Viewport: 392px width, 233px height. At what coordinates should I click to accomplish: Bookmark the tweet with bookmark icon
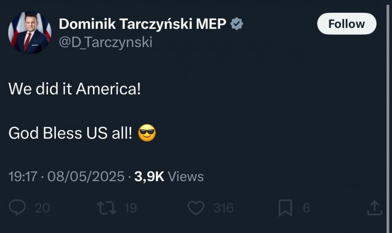coord(285,208)
